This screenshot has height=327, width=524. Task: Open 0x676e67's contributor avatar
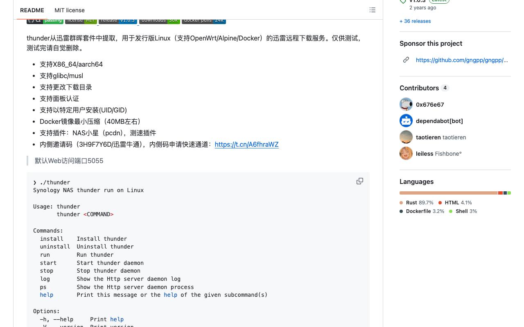406,104
